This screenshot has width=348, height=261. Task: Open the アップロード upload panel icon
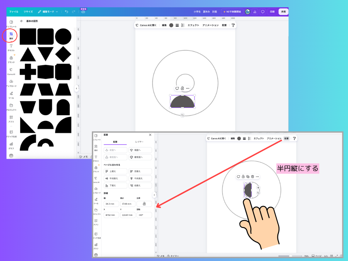pyautogui.click(x=11, y=83)
